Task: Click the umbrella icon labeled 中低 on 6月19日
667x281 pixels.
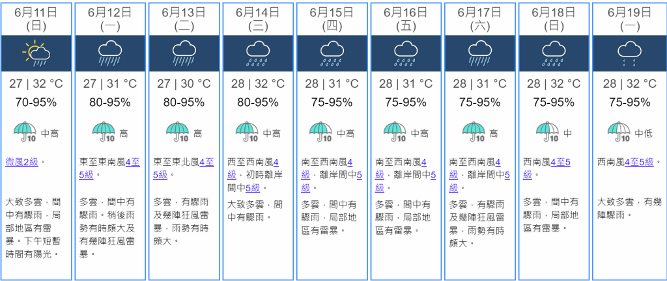Action: (x=619, y=131)
